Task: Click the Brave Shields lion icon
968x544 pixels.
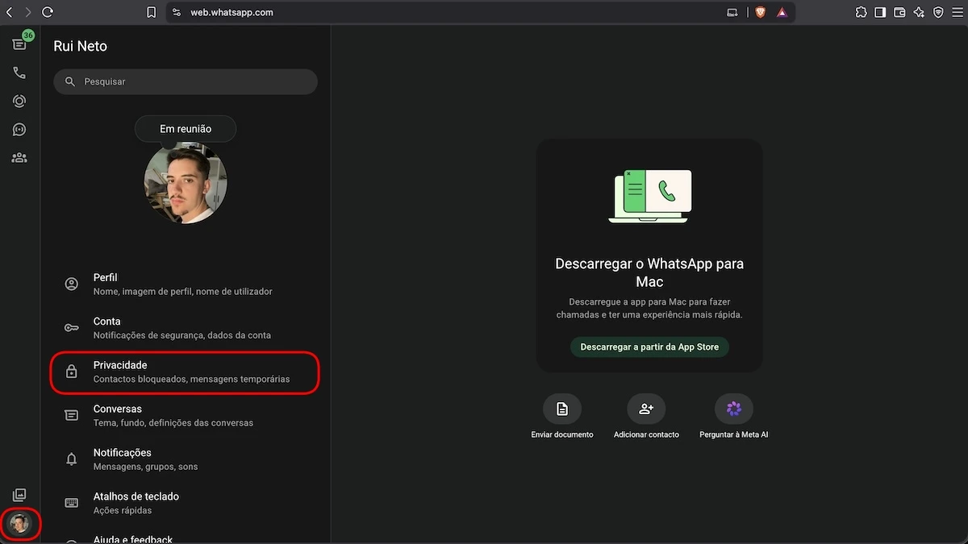Action: (760, 12)
